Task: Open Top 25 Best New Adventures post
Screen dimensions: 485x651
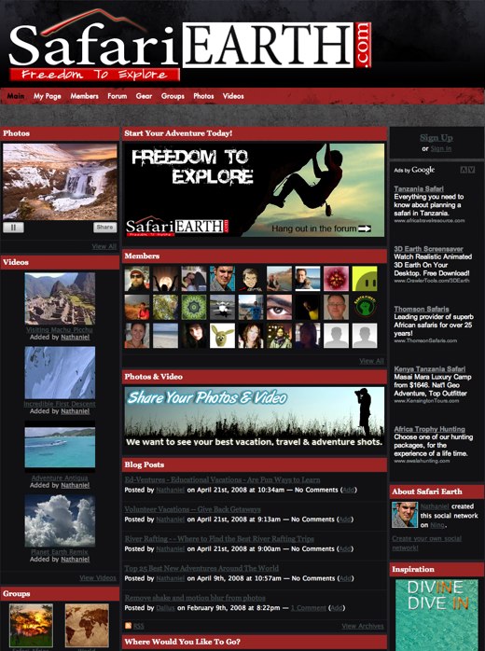Action: [201, 568]
